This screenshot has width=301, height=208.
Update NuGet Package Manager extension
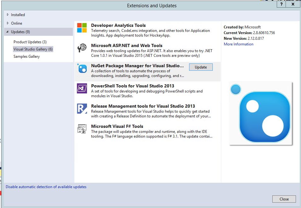(x=201, y=67)
